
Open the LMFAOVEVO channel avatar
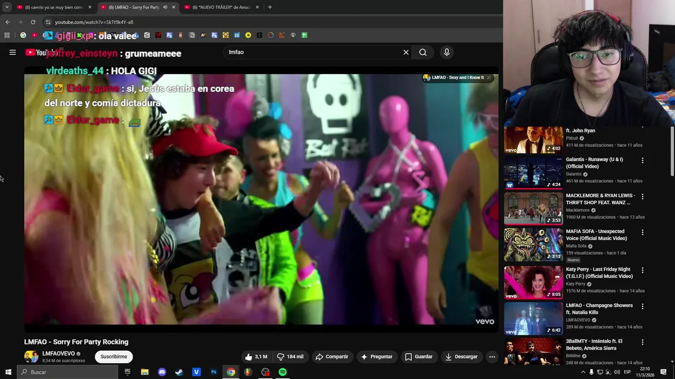(x=31, y=356)
